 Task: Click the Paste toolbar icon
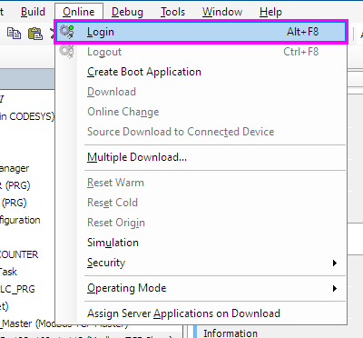tap(35, 34)
